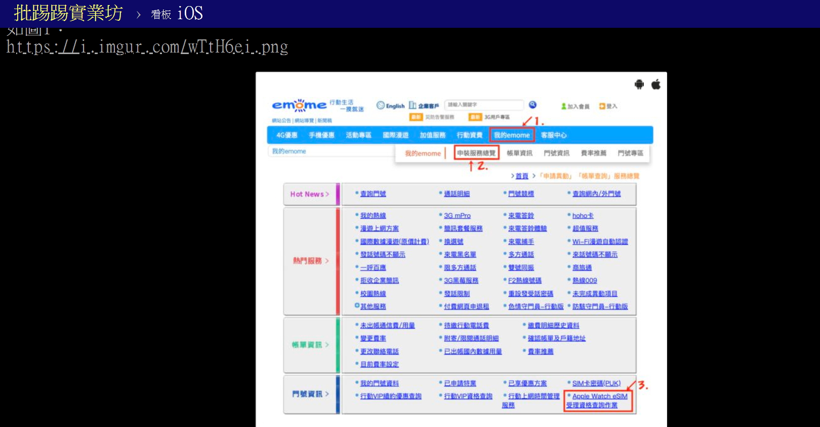
Task: Open the 其他服務 link
Action: coord(373,307)
